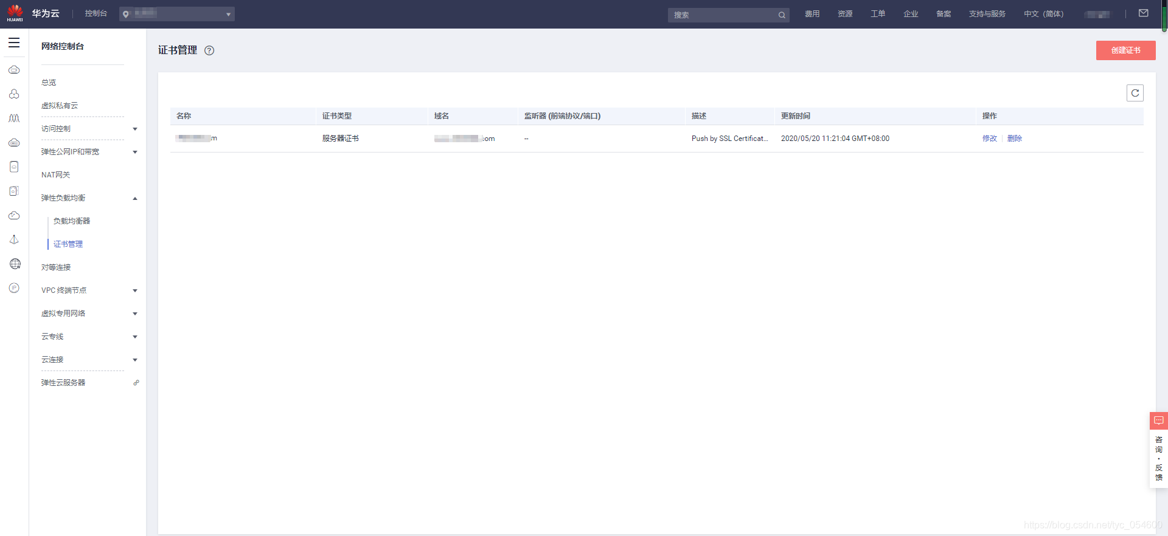Screen dimensions: 1168x536
Task: Expand the 云专线 arrow
Action: (x=135, y=337)
